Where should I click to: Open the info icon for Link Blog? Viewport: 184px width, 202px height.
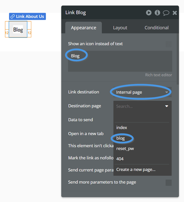[157, 13]
